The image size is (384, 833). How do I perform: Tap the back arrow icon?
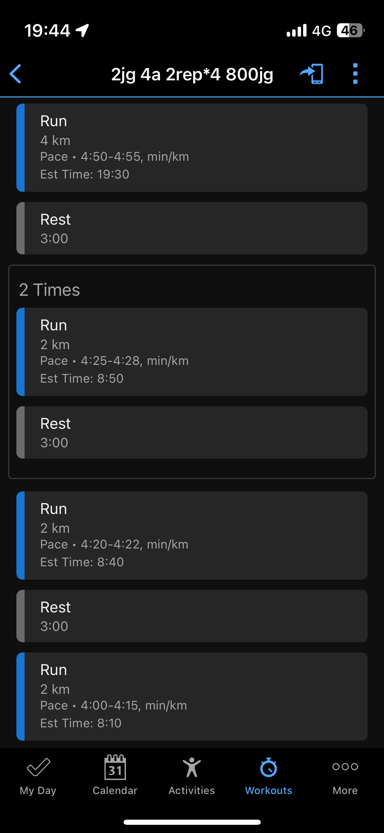[16, 74]
